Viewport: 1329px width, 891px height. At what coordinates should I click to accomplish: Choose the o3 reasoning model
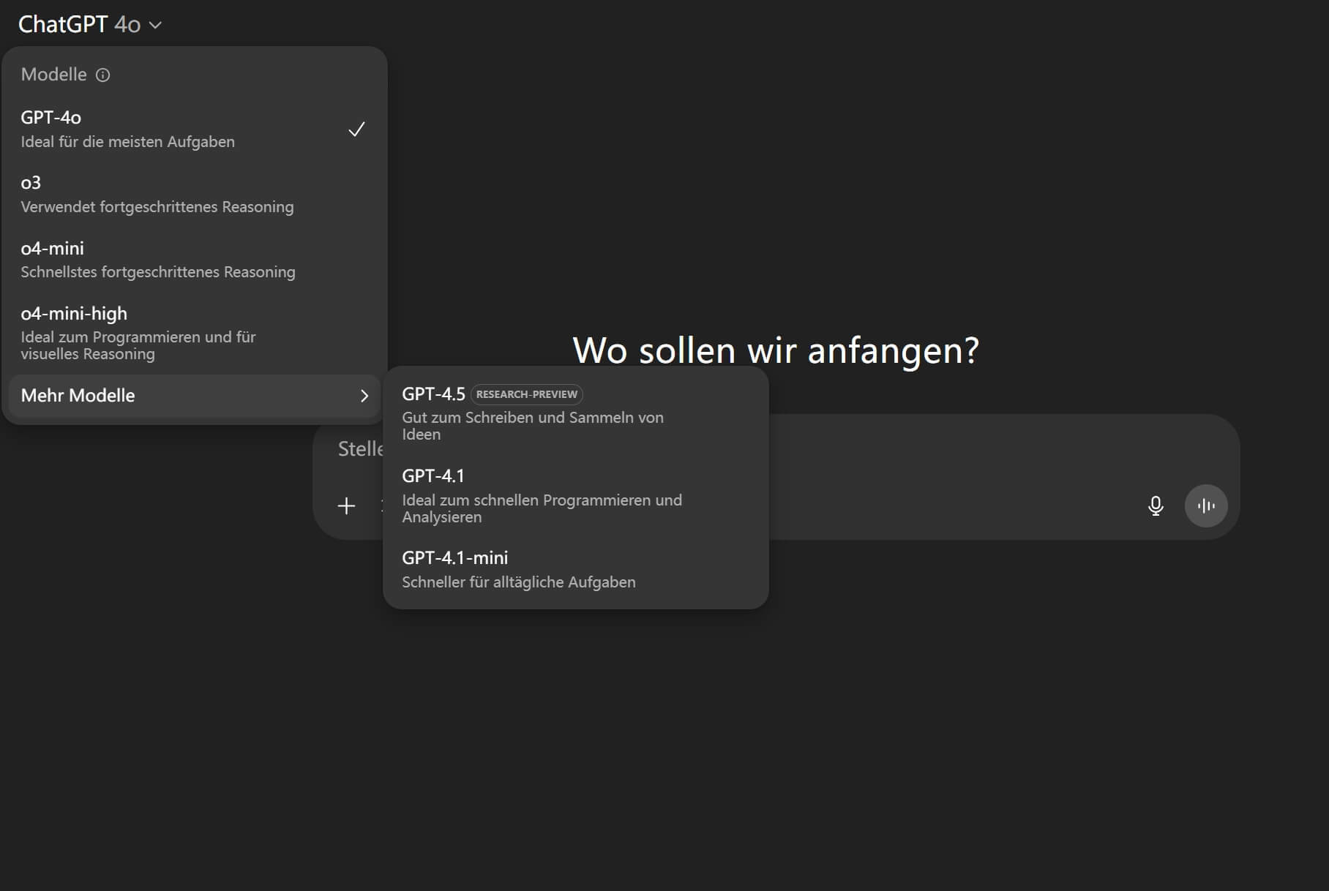pyautogui.click(x=194, y=194)
